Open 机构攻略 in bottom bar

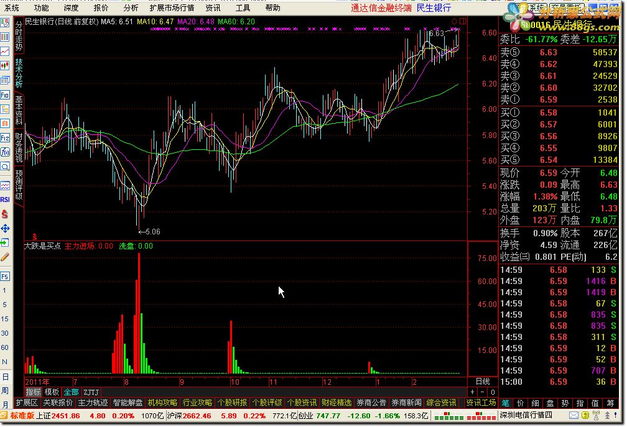coord(162,403)
